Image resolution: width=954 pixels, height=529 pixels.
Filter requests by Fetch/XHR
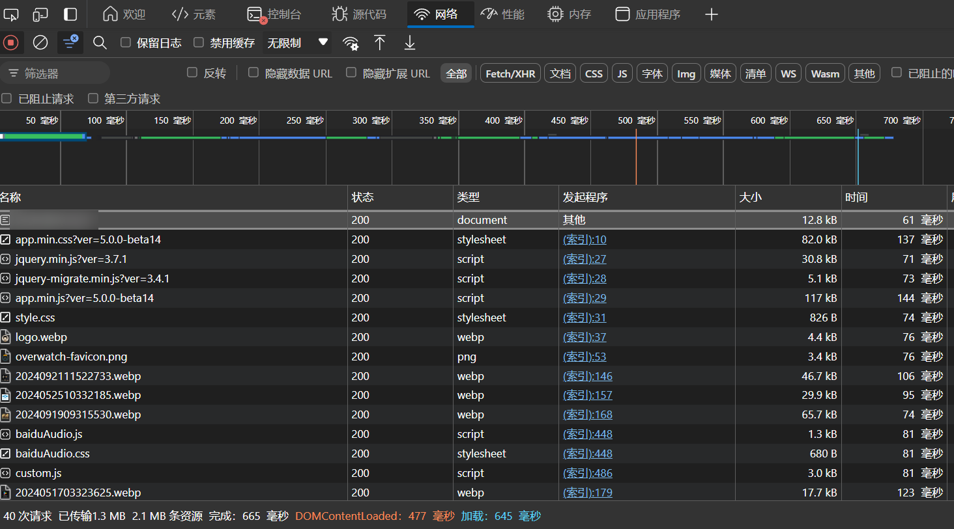510,74
